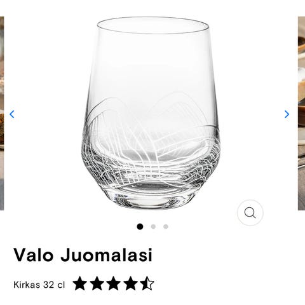Show the partially visible left gallery image
Image resolution: width=305 pixels, height=305 pixels.
click(2, 113)
